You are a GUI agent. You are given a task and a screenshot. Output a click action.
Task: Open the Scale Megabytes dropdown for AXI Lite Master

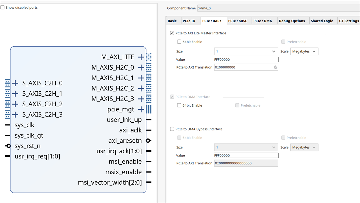[x=304, y=52]
